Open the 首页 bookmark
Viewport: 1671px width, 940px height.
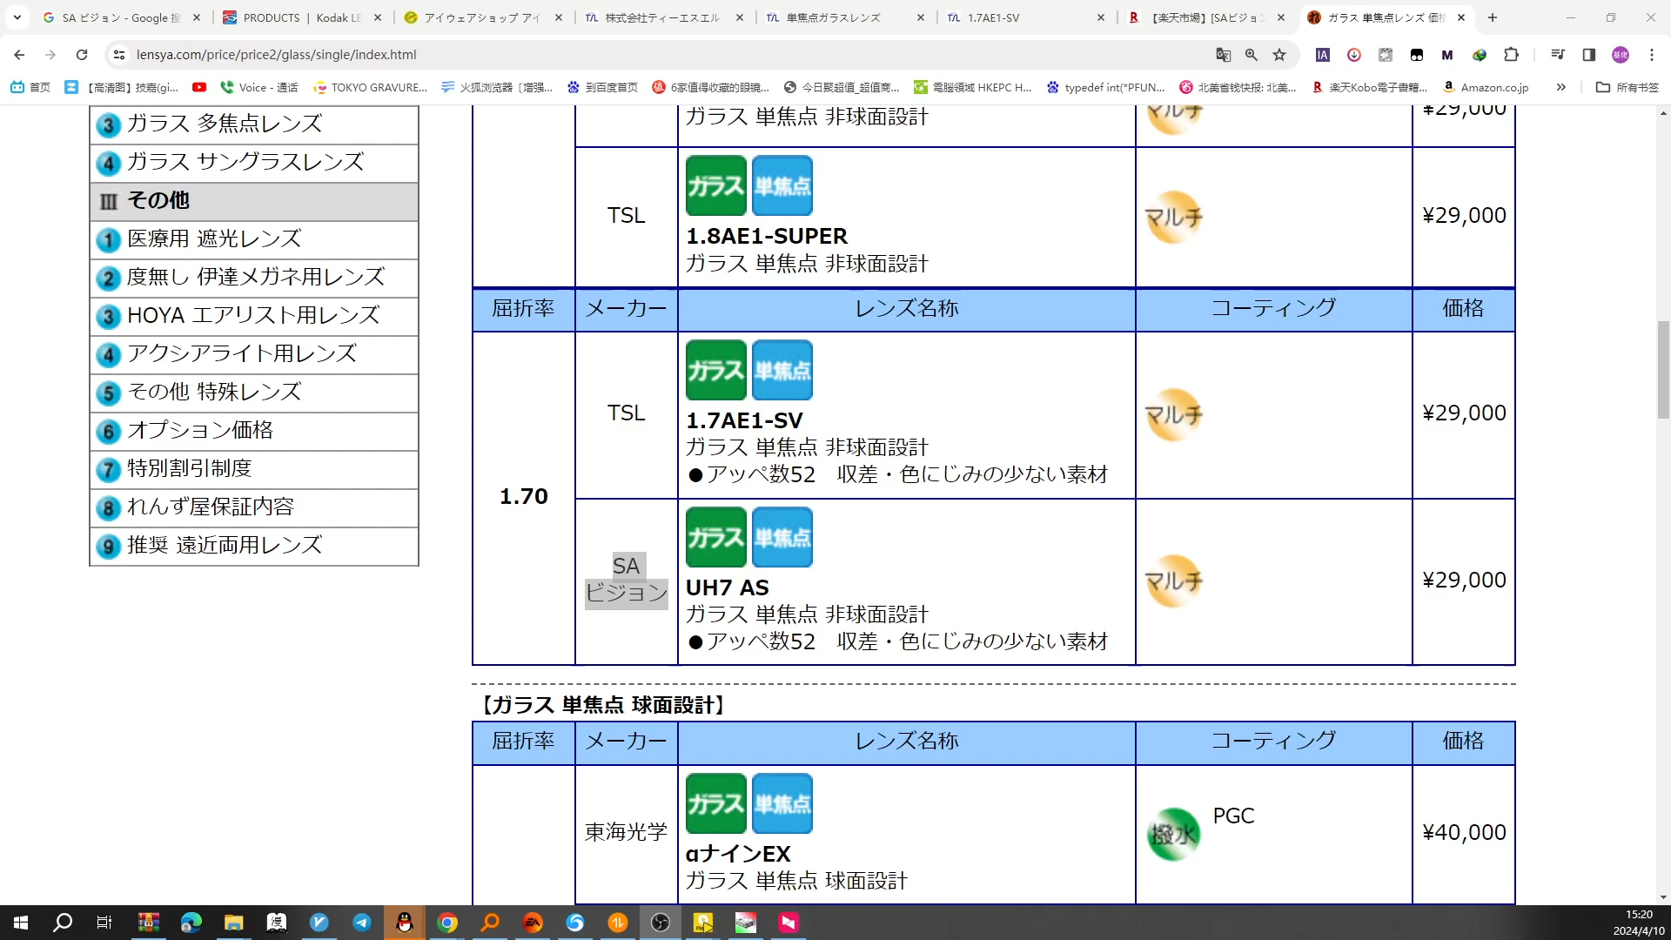tap(30, 87)
